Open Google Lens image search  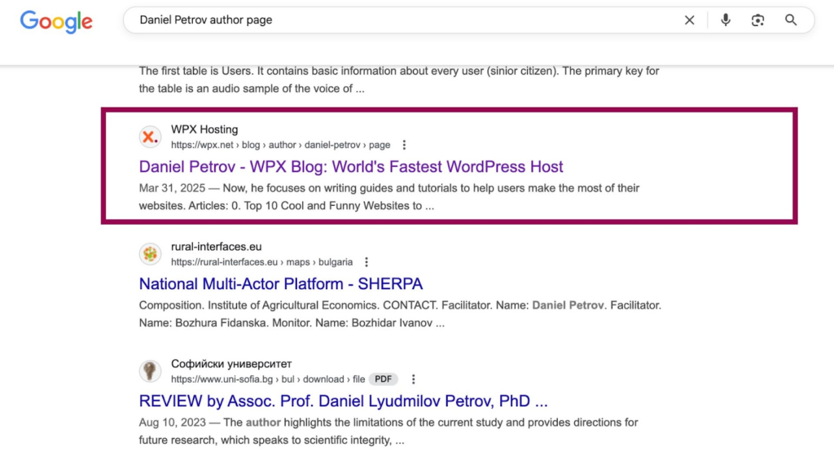tap(757, 20)
